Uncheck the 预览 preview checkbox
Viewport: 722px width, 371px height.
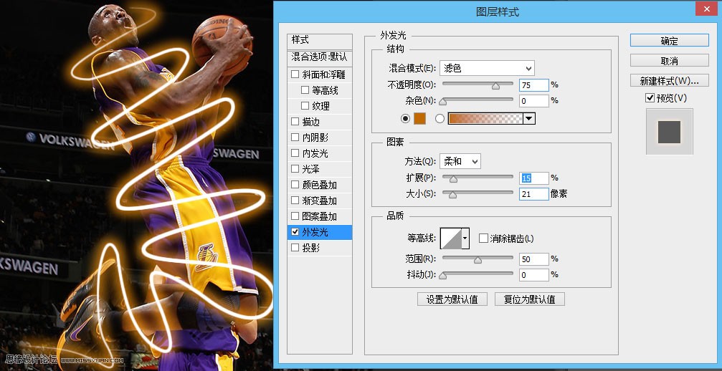pos(650,98)
